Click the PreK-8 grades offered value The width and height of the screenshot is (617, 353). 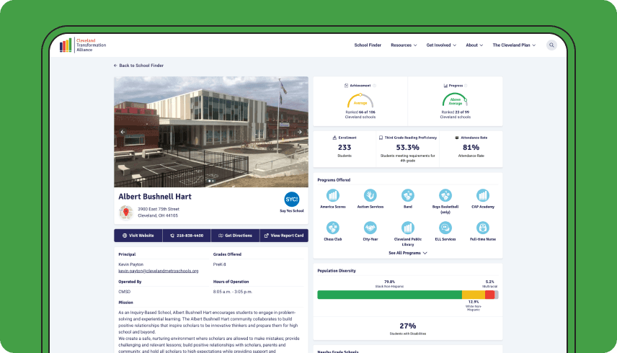[x=220, y=264]
